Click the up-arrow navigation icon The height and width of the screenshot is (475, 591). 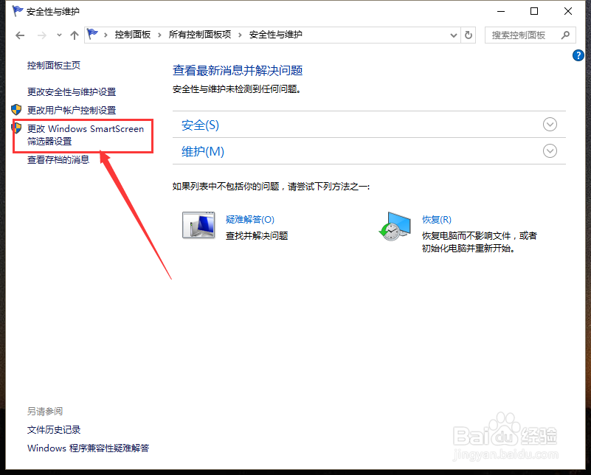75,34
